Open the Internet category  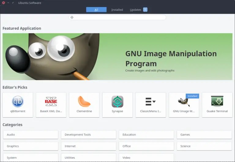tap(88, 146)
